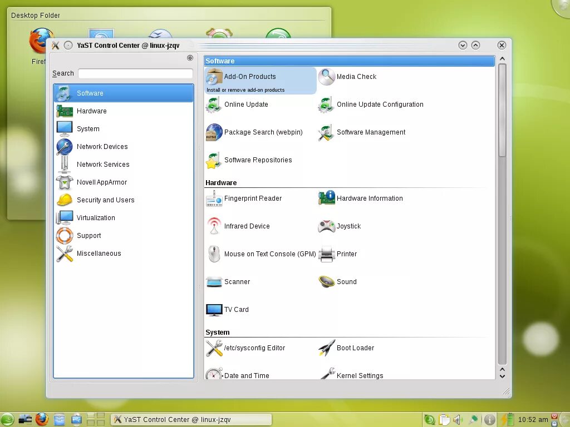The width and height of the screenshot is (570, 427).
Task: Open /etc/sysconfig Editor
Action: [x=245, y=348]
